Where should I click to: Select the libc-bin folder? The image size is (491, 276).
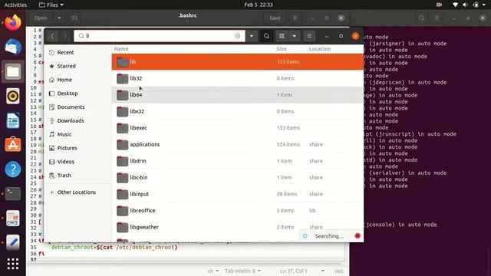(x=237, y=177)
